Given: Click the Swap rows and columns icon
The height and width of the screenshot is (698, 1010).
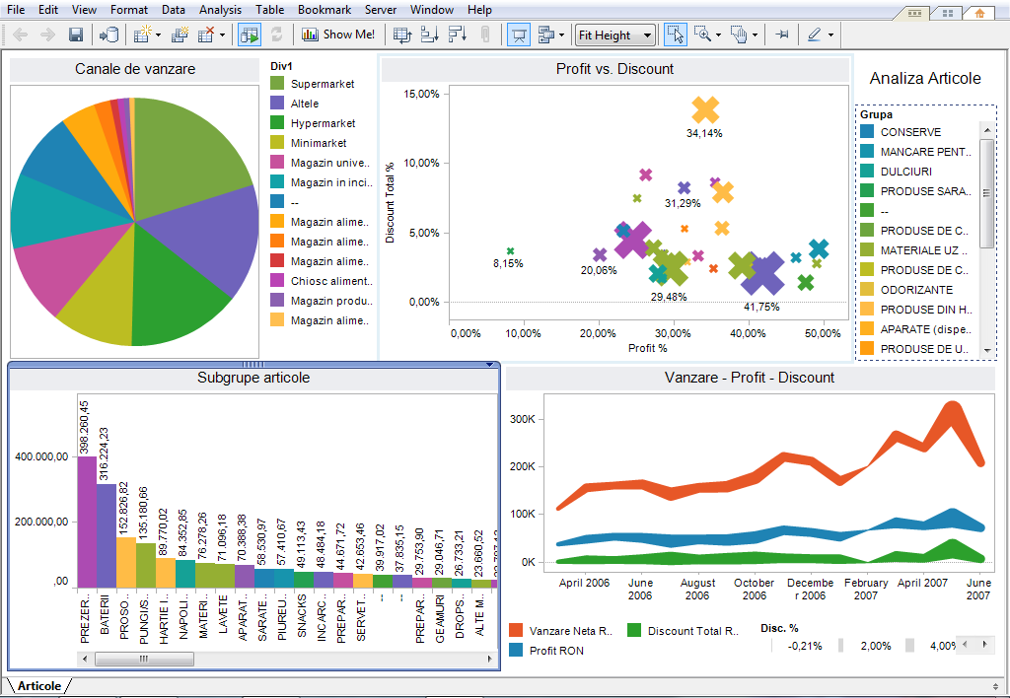Looking at the screenshot, I should pos(402,35).
